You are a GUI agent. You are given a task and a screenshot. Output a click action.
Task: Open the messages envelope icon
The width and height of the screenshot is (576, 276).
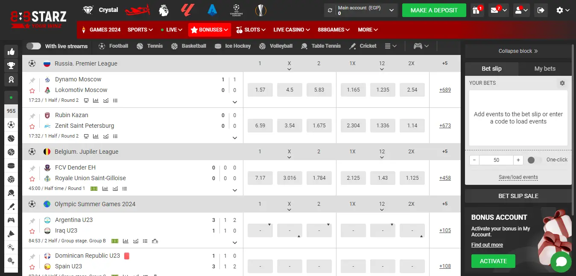pyautogui.click(x=495, y=10)
